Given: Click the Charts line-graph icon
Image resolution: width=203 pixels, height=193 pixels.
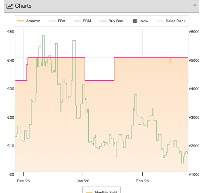Looking at the screenshot, I should point(10,6).
